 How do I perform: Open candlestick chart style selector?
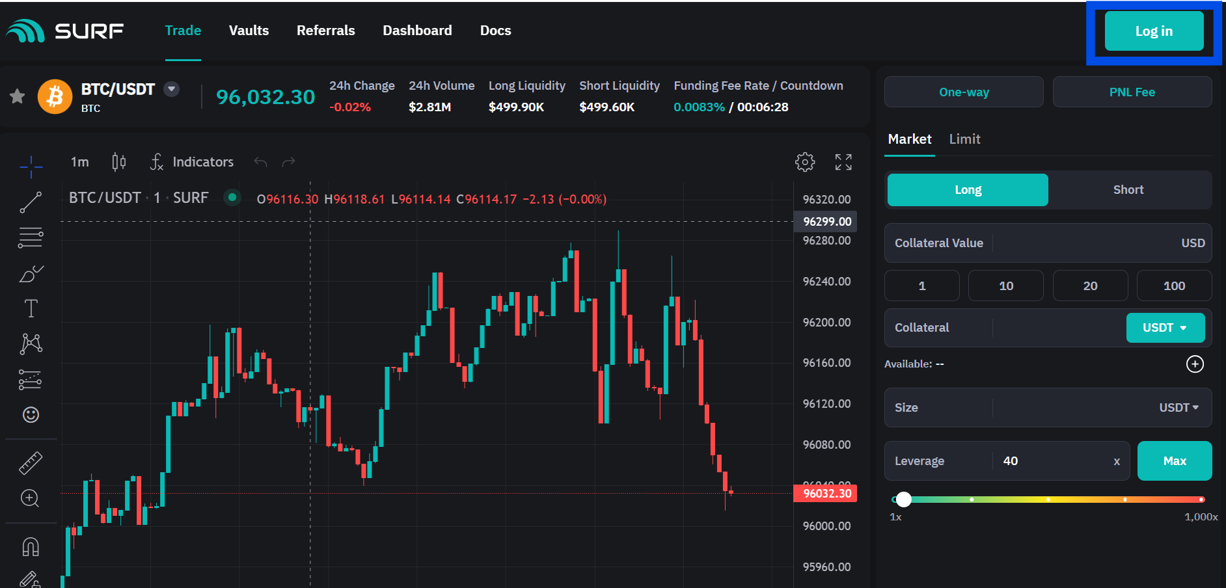click(x=118, y=162)
